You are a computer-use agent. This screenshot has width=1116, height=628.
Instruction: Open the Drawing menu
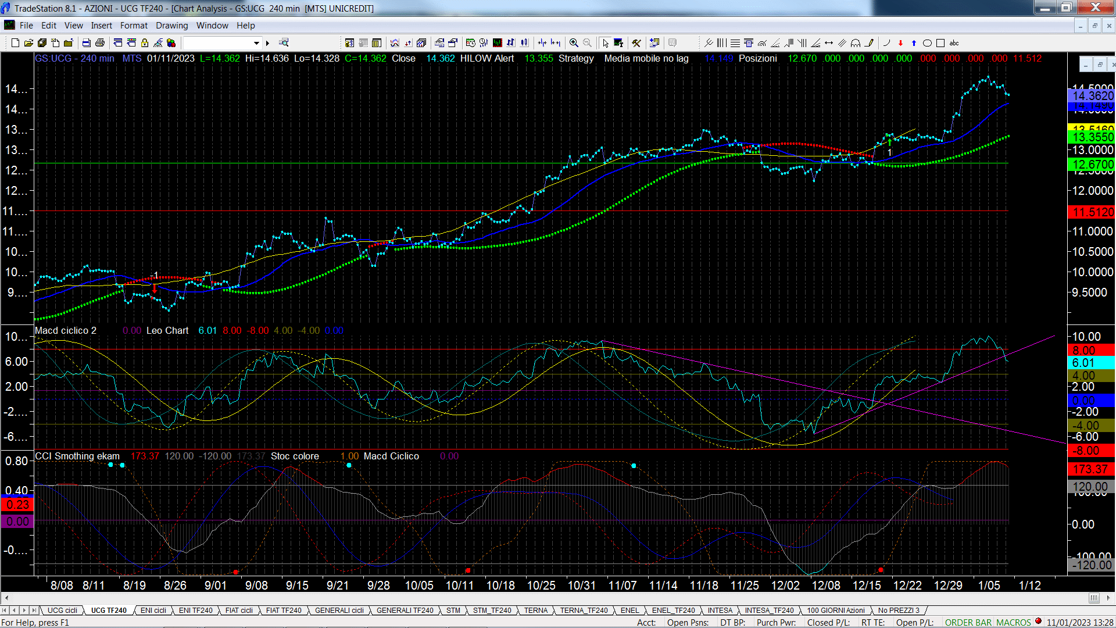click(x=171, y=26)
